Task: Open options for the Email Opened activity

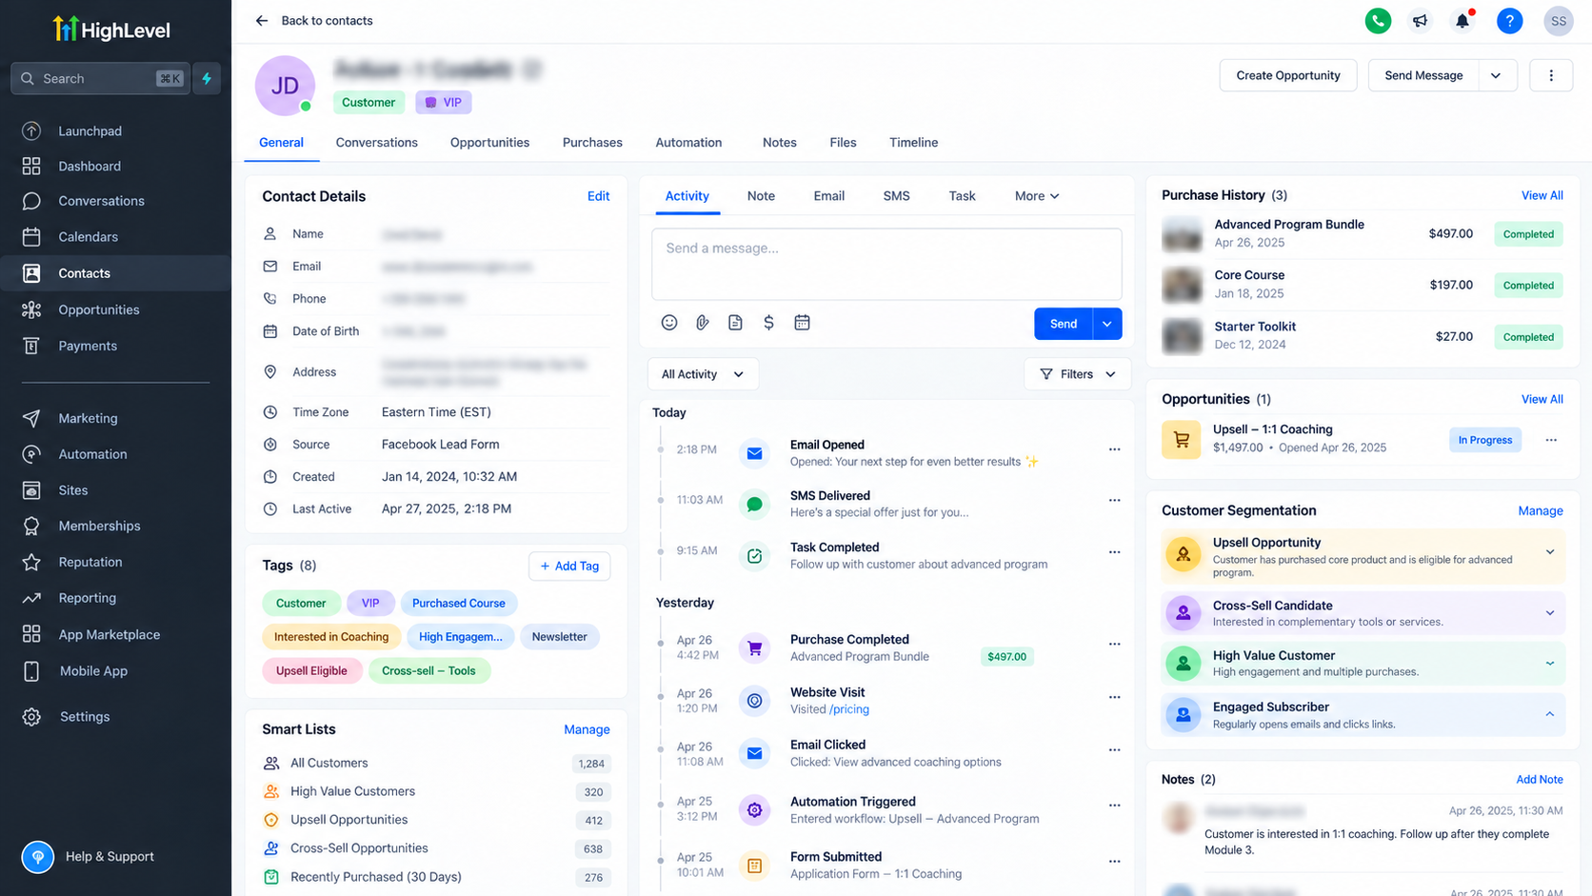Action: click(x=1114, y=449)
